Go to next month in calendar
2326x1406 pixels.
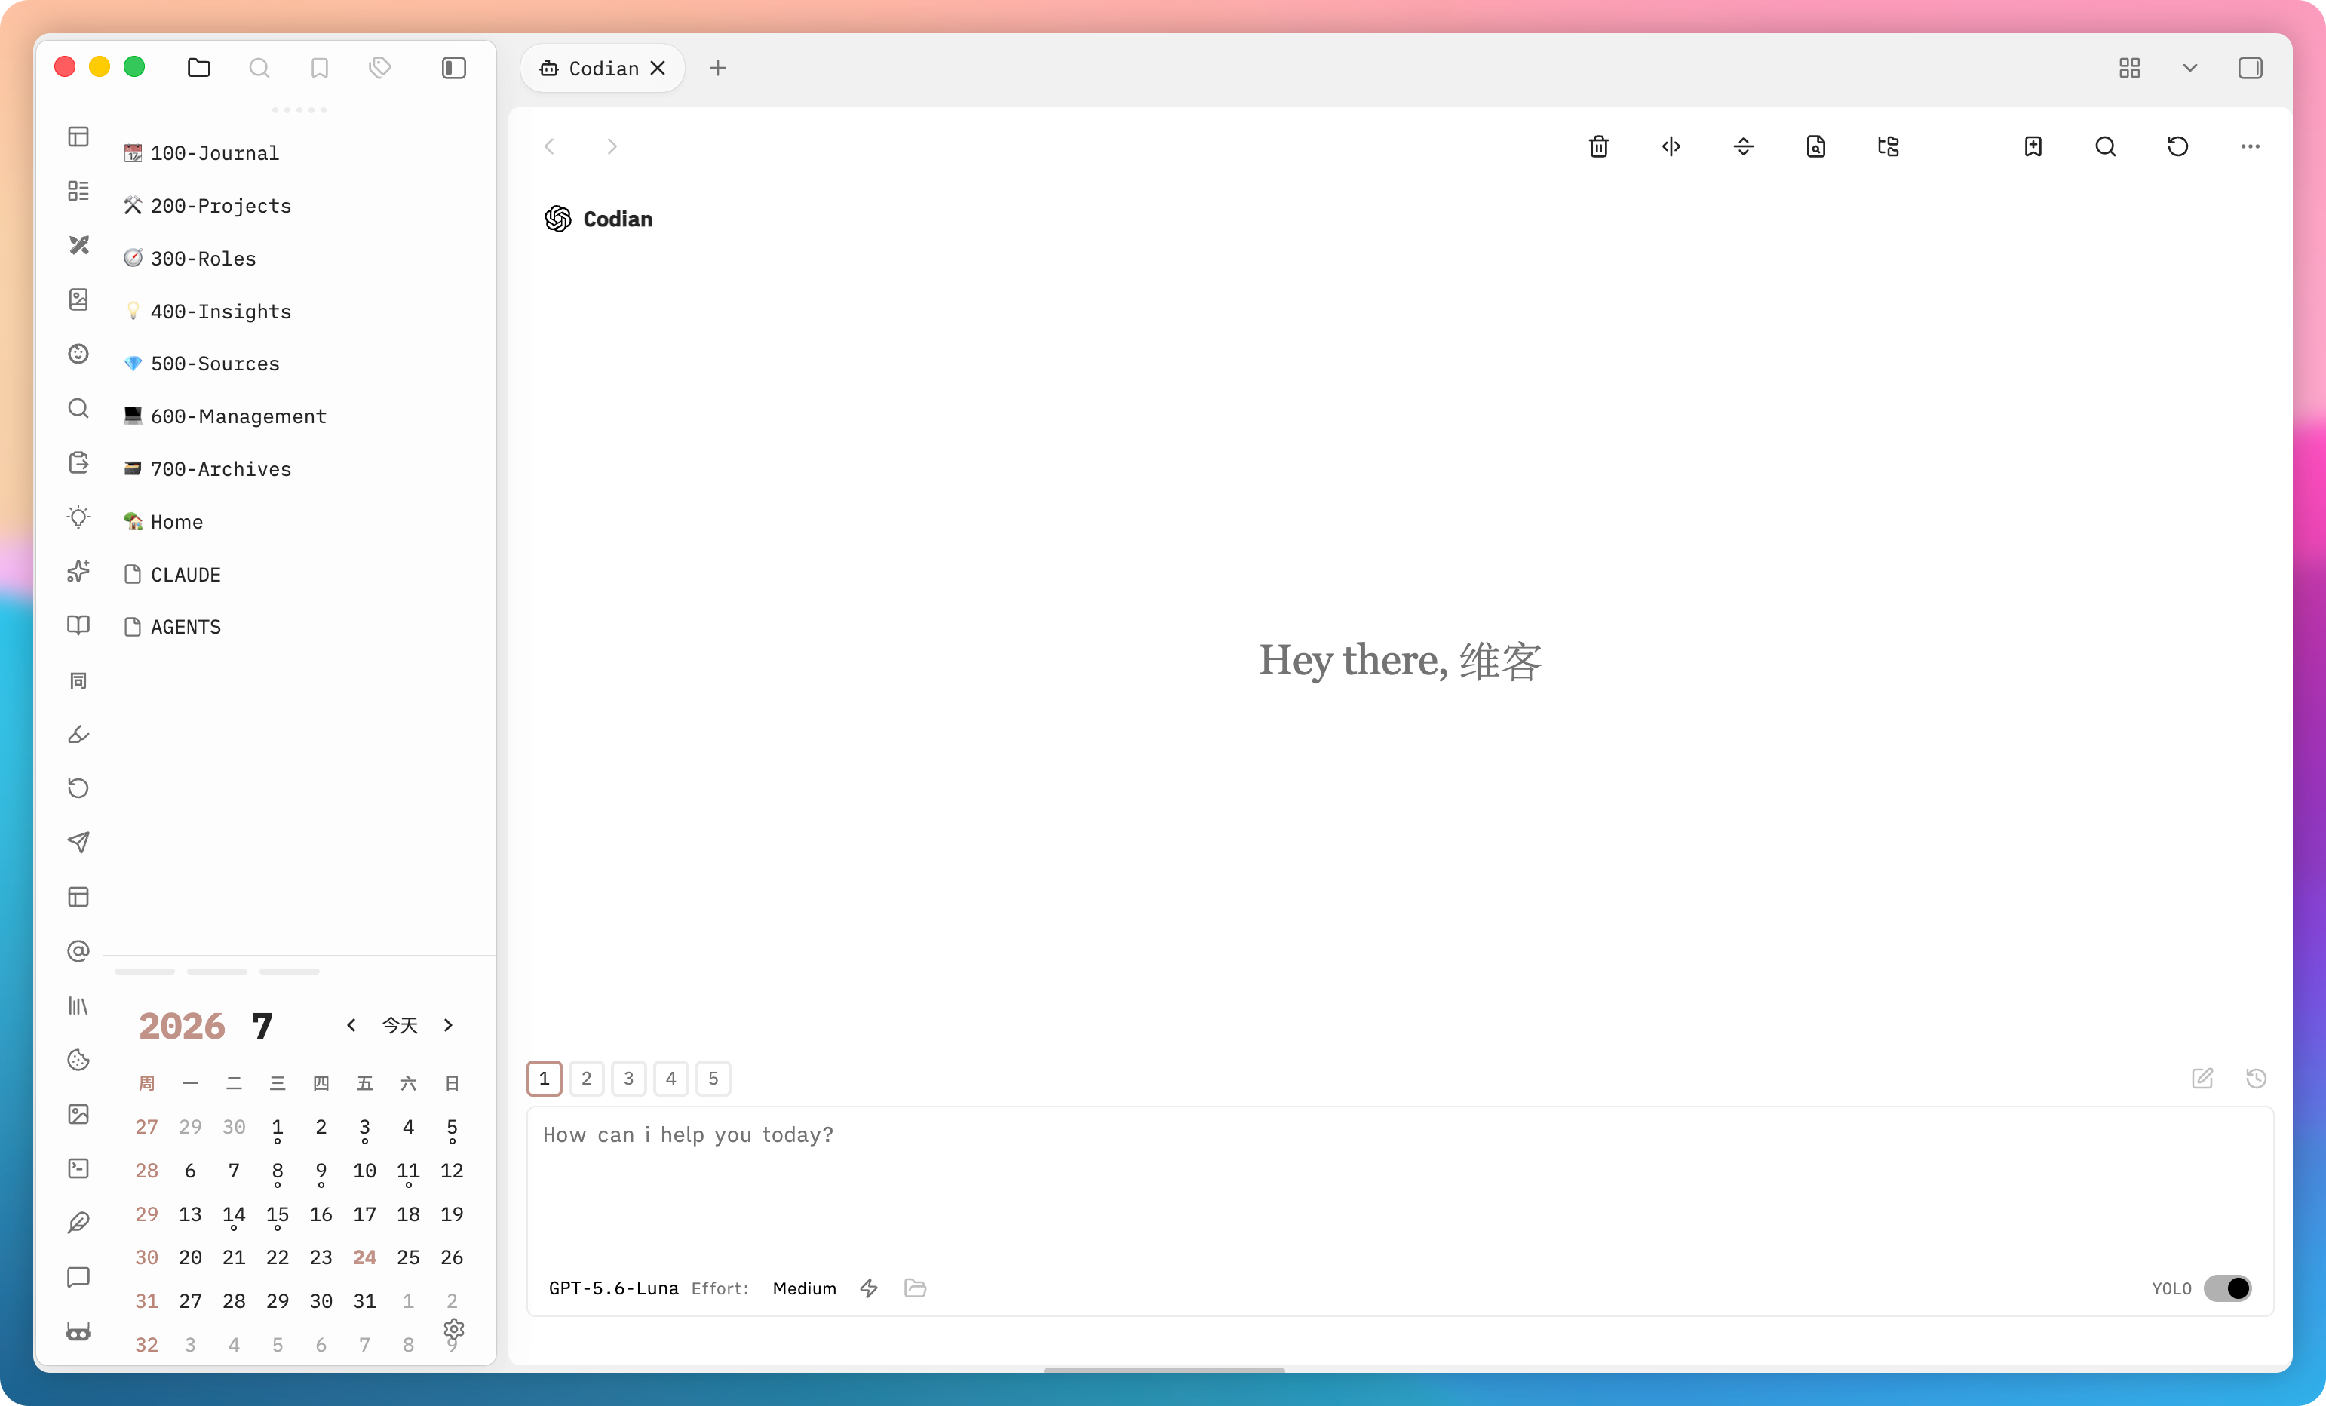click(449, 1024)
